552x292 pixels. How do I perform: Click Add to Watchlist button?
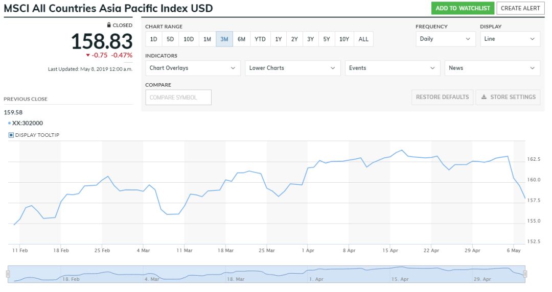click(x=463, y=8)
